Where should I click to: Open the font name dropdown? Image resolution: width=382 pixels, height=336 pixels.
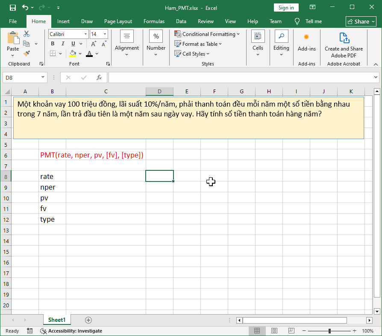[x=85, y=34]
